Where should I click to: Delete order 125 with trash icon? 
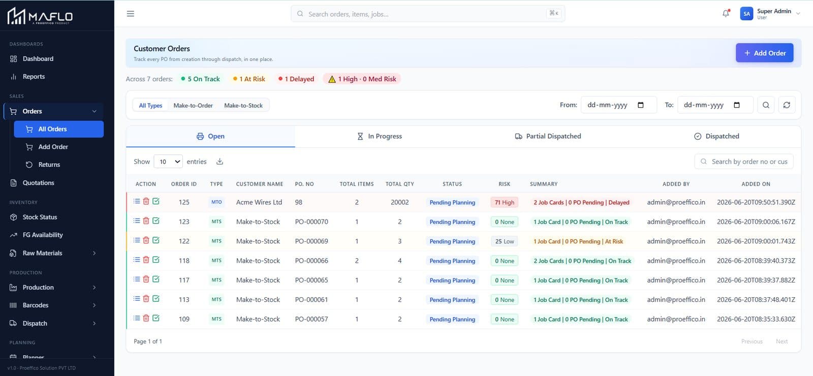pyautogui.click(x=146, y=201)
